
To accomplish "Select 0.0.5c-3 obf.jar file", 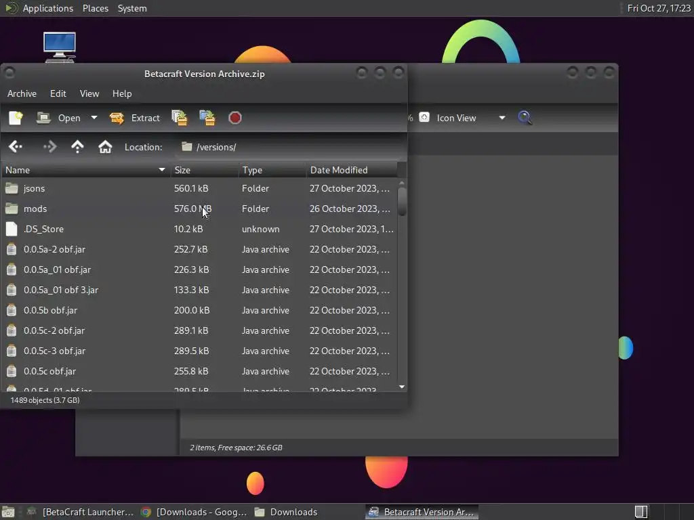I will pyautogui.click(x=199, y=351).
